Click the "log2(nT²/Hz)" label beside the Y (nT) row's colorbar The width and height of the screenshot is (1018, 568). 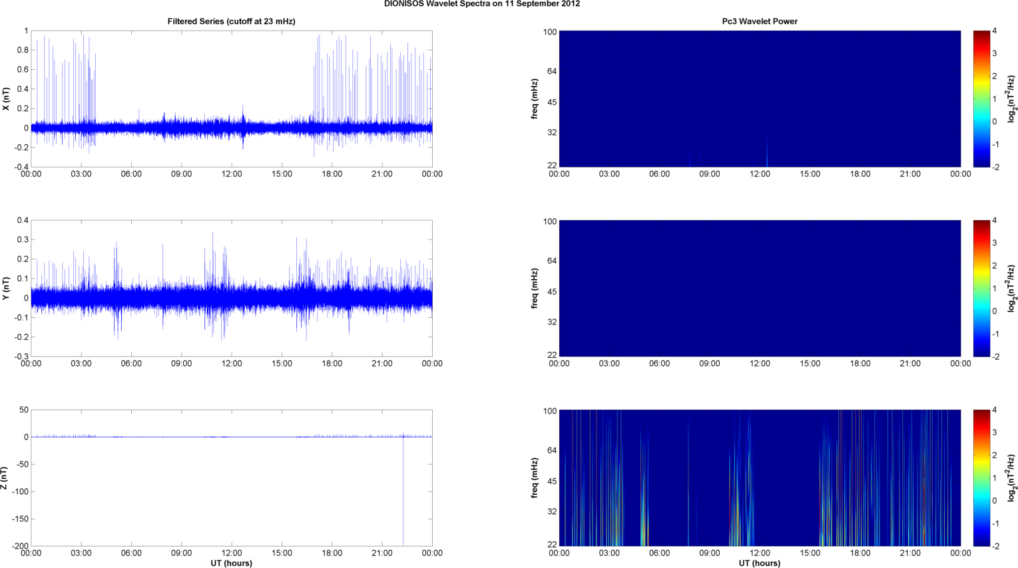(x=1012, y=288)
